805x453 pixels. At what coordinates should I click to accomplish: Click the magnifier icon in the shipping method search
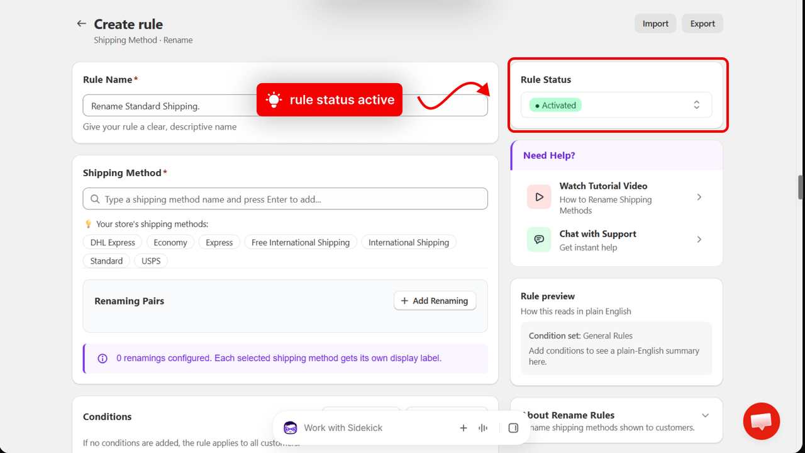tap(95, 199)
